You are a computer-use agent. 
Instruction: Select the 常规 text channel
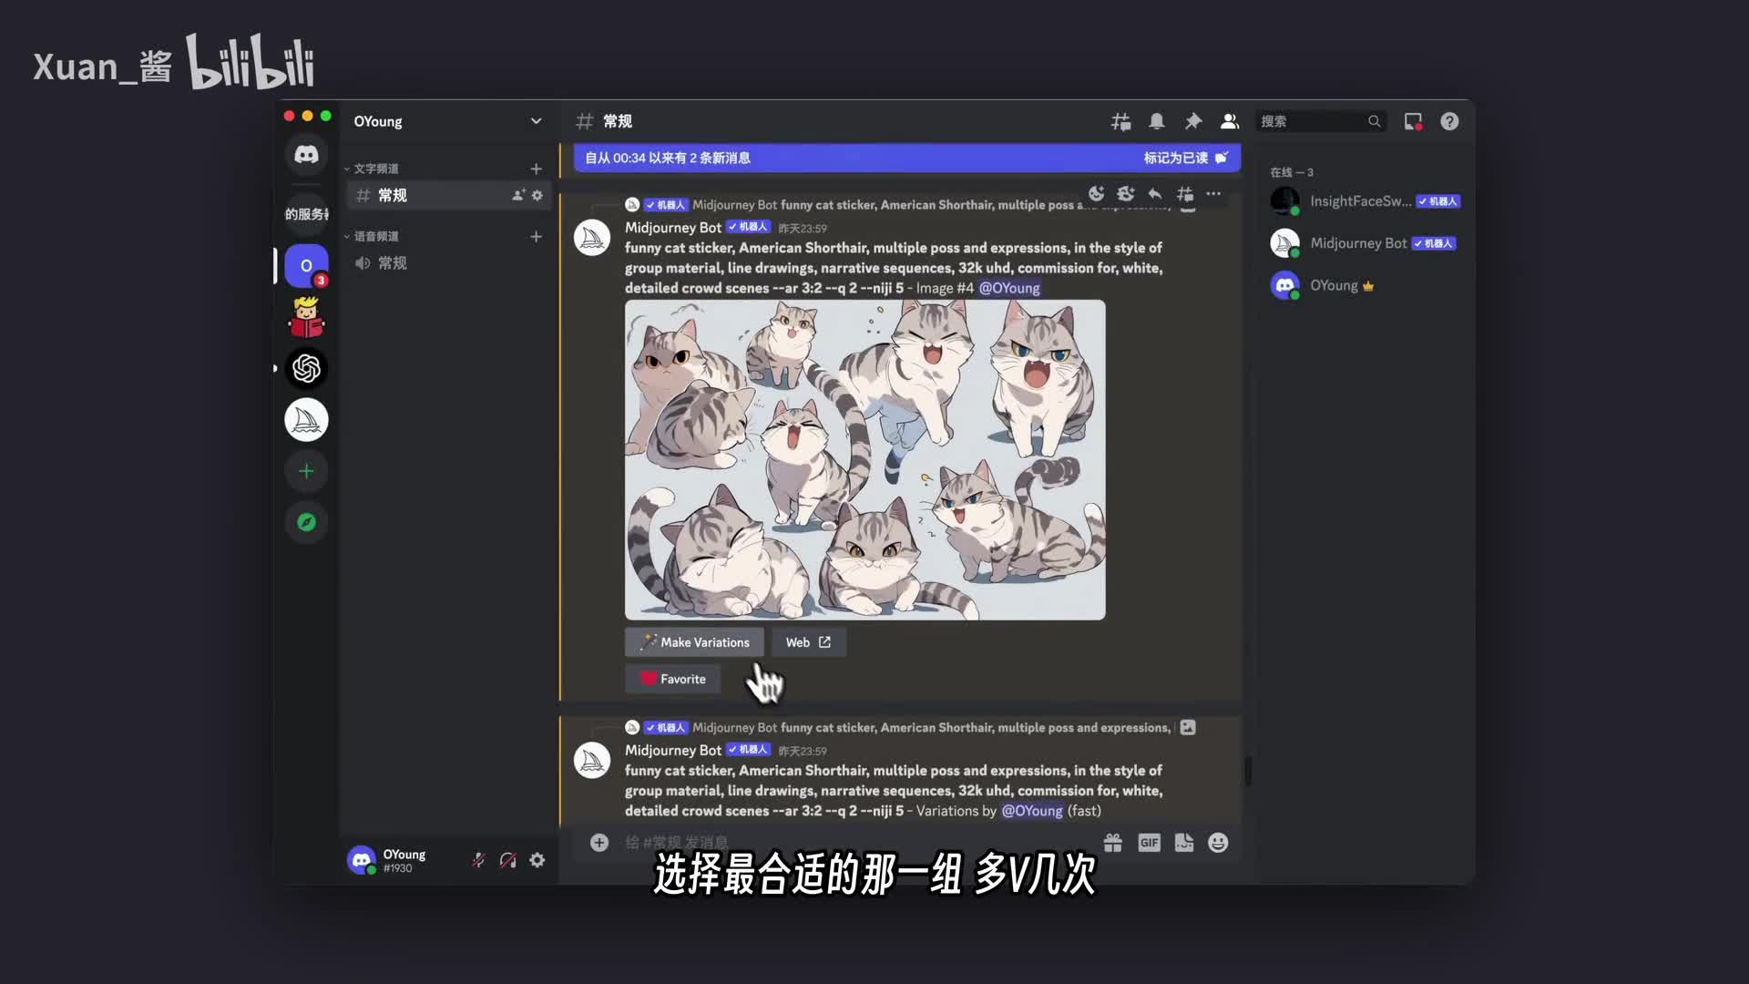pyautogui.click(x=393, y=195)
